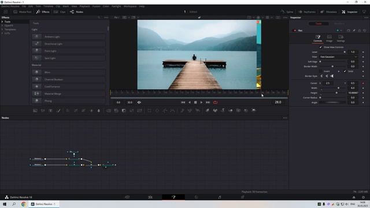Open the Deliver page rocket icon
Image resolution: width=370 pixels, height=208 pixels.
tap(243, 197)
